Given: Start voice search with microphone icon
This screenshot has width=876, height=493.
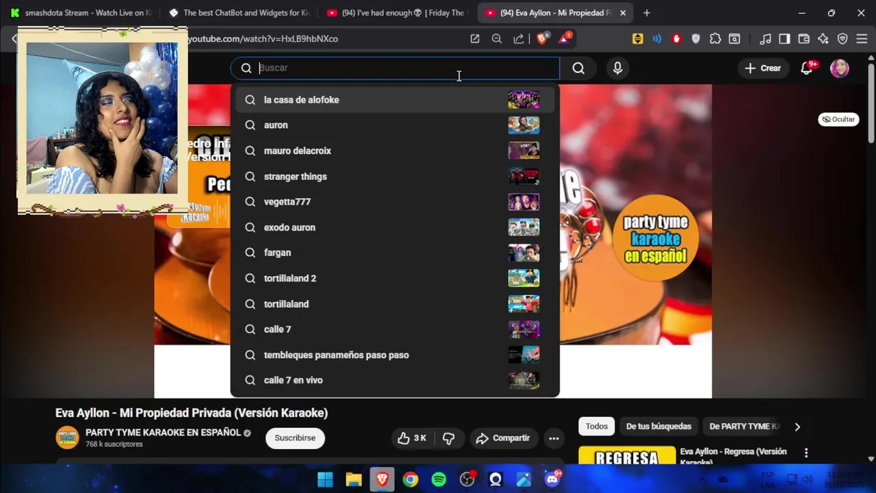Looking at the screenshot, I should tap(617, 68).
